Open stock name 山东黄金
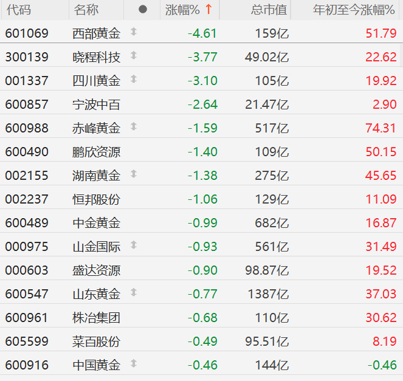403x381 pixels. click(97, 295)
